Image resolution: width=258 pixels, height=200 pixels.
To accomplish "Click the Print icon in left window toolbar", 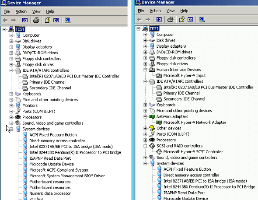I will click(x=36, y=20).
